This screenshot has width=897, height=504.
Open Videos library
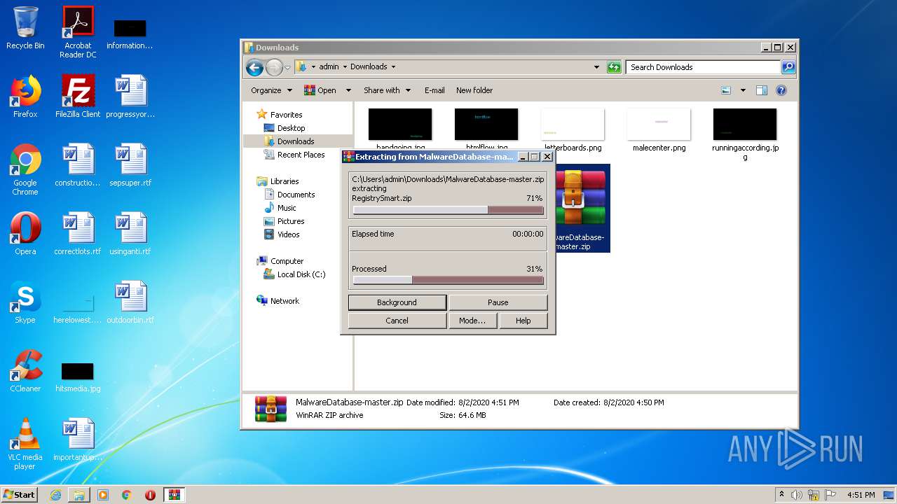(288, 234)
